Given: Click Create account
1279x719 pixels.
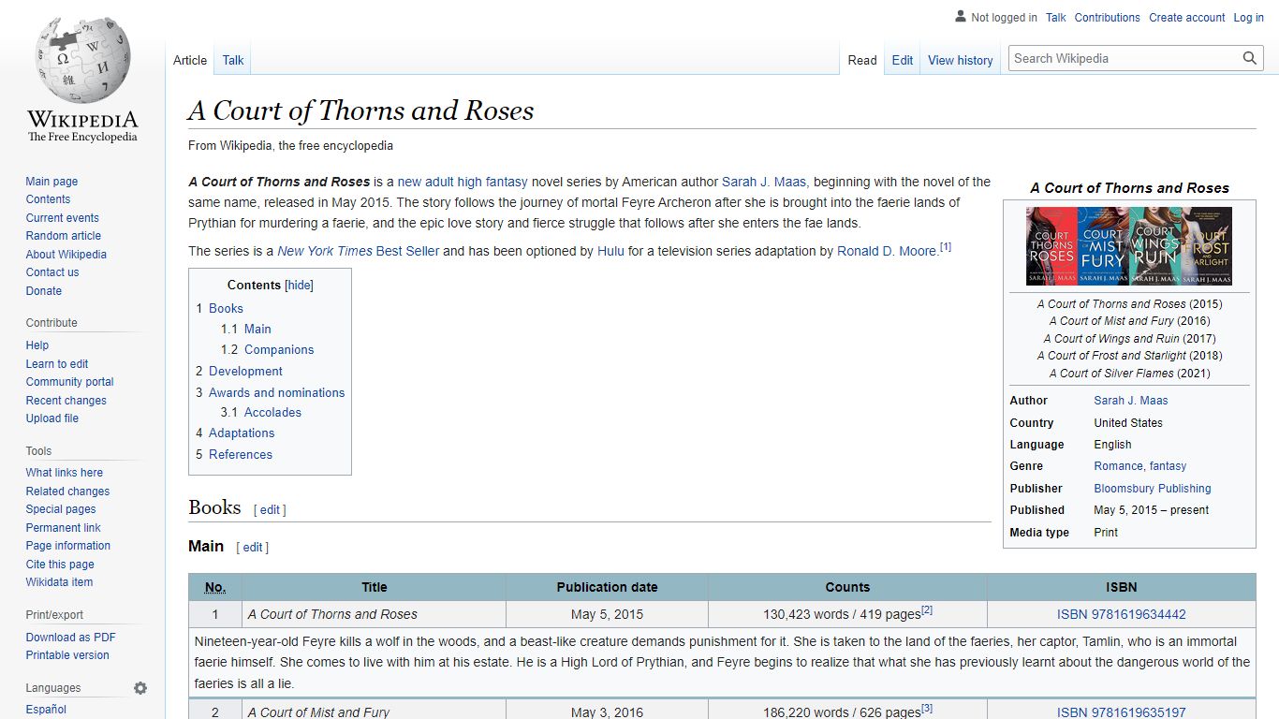Looking at the screenshot, I should (x=1187, y=17).
